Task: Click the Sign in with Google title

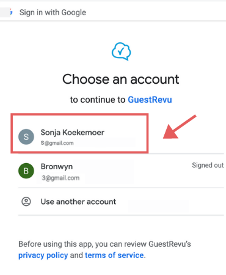Action: 53,12
